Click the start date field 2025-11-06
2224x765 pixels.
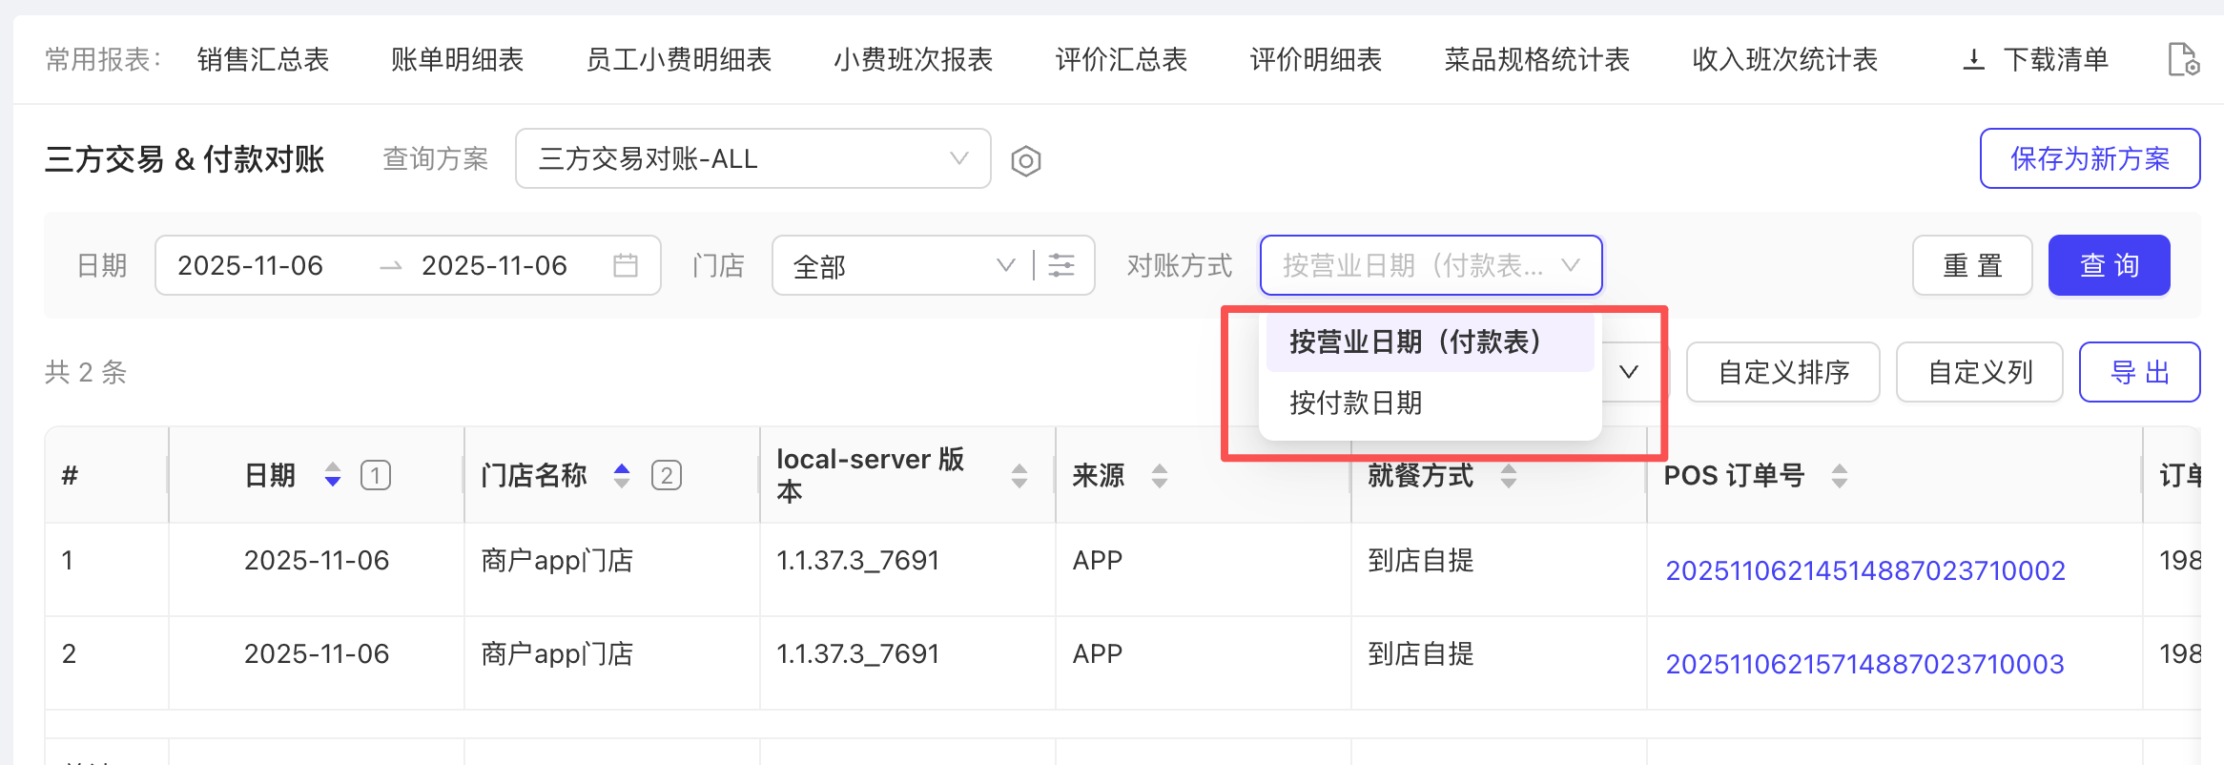(x=251, y=265)
